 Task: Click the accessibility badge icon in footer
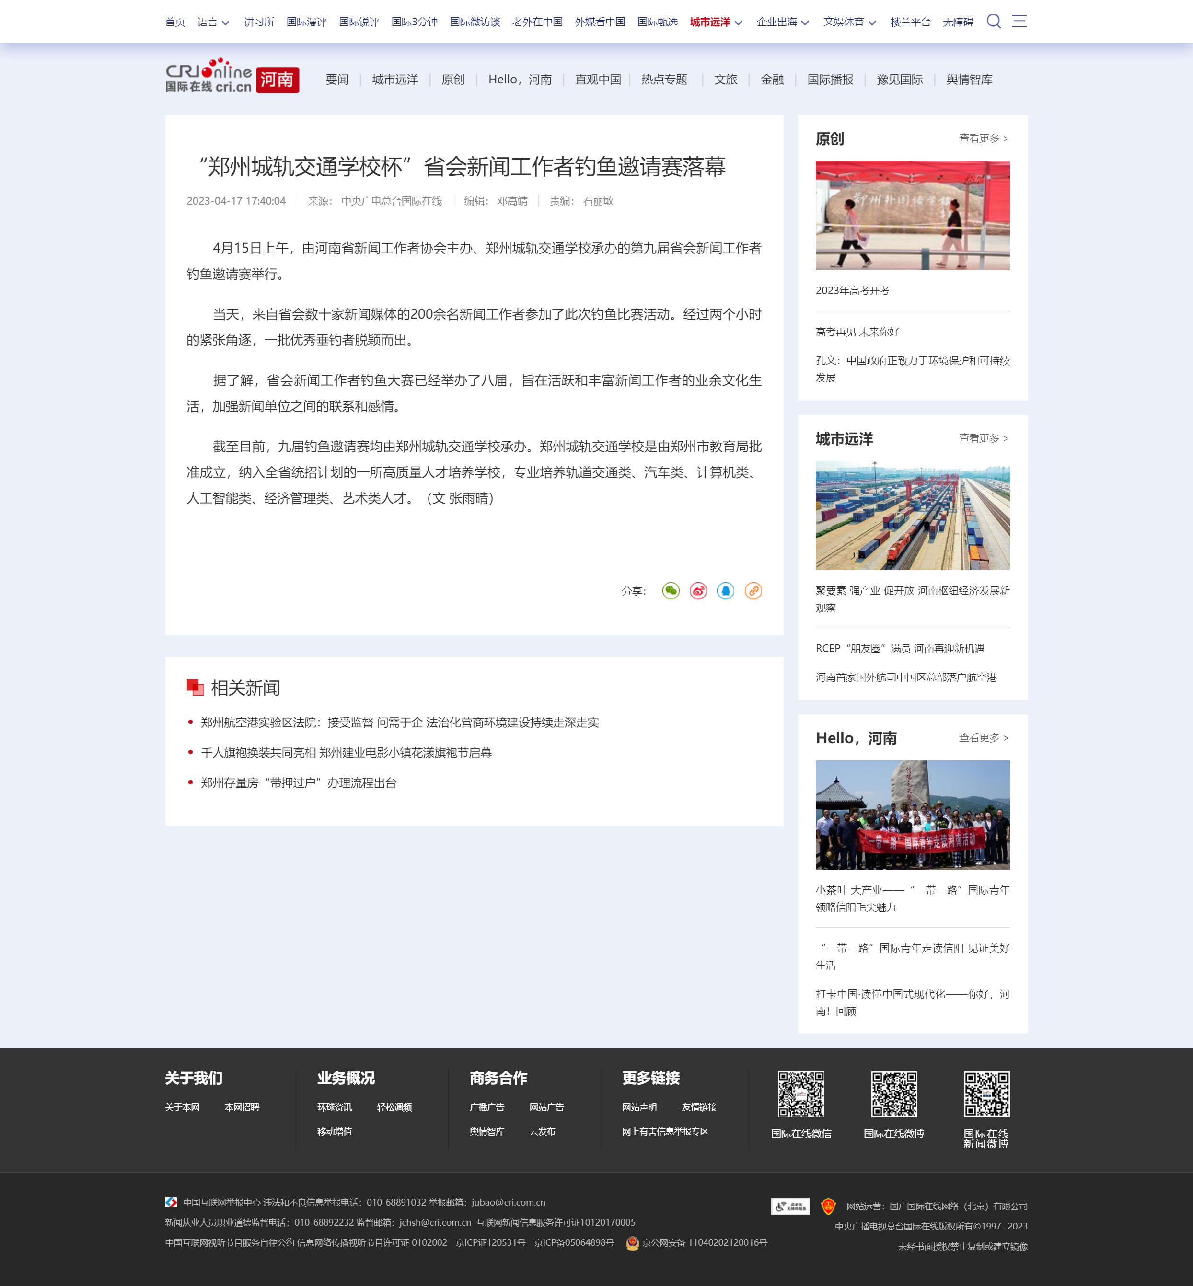pyautogui.click(x=790, y=1206)
